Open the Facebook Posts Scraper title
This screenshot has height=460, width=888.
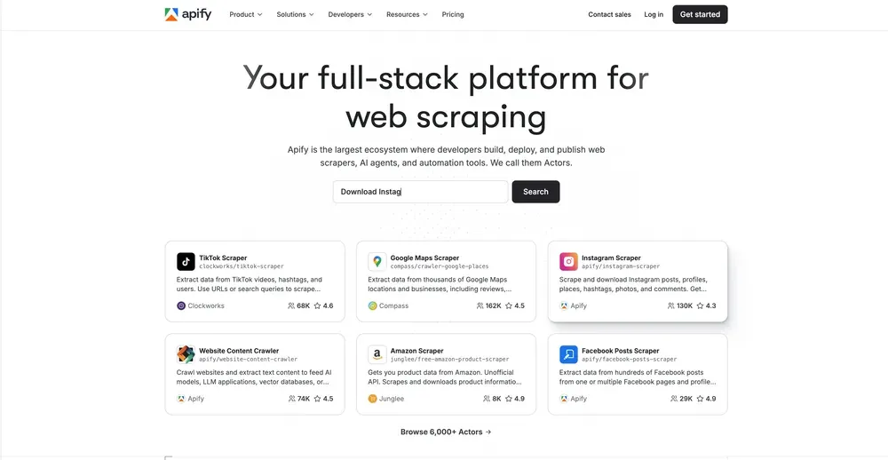point(621,351)
